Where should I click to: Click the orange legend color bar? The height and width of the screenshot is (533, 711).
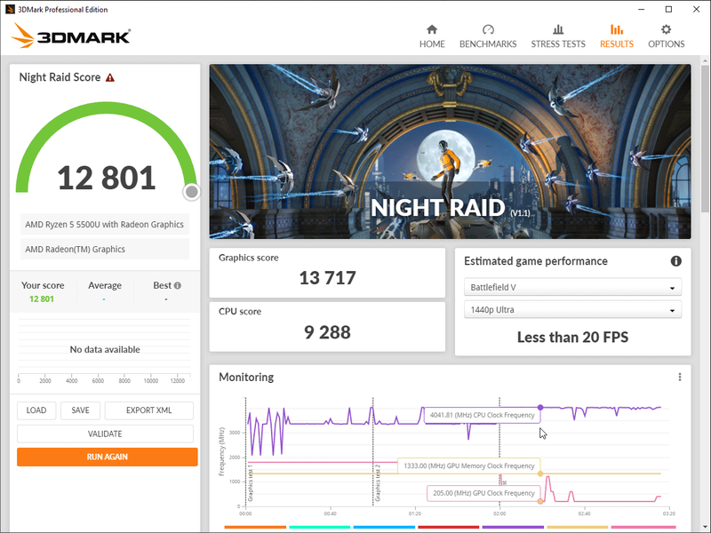click(255, 527)
